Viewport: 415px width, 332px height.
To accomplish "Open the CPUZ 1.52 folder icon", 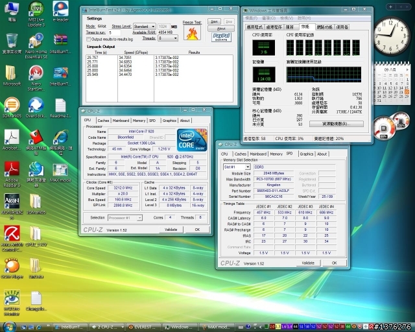I will 36,236.
